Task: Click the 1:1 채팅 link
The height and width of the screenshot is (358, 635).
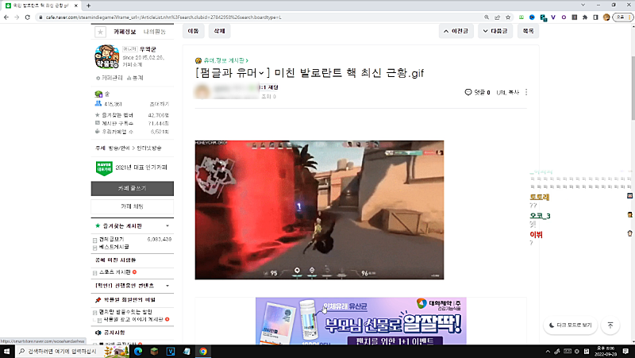Action: click(269, 87)
